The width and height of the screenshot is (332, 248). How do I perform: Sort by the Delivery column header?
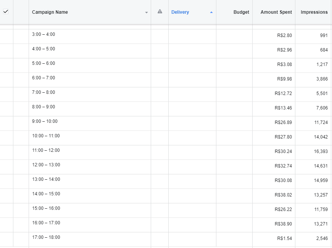point(180,12)
